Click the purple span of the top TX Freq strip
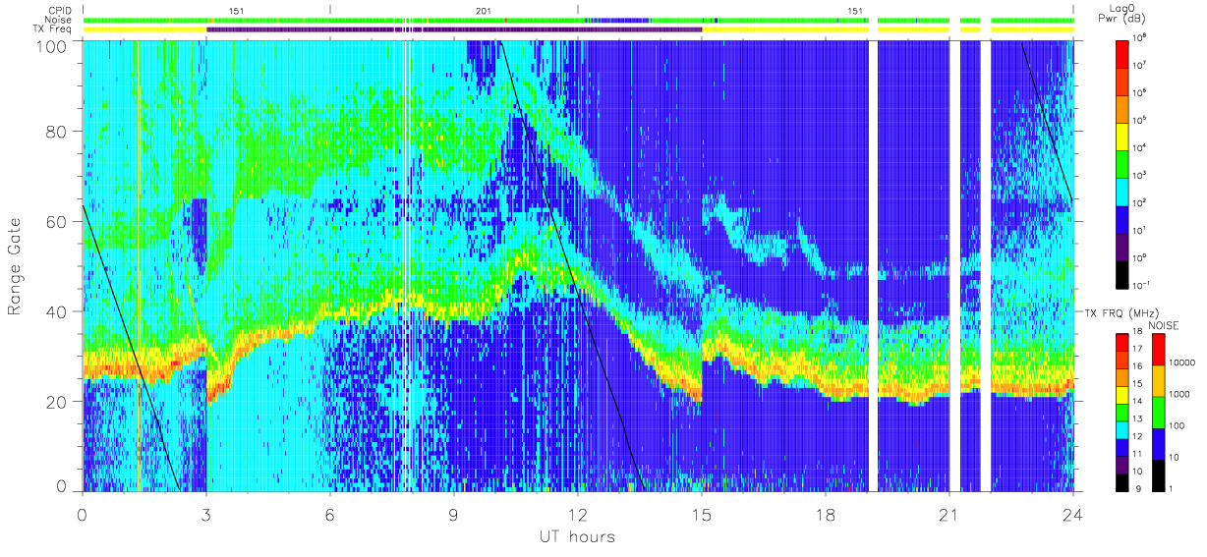 [454, 29]
